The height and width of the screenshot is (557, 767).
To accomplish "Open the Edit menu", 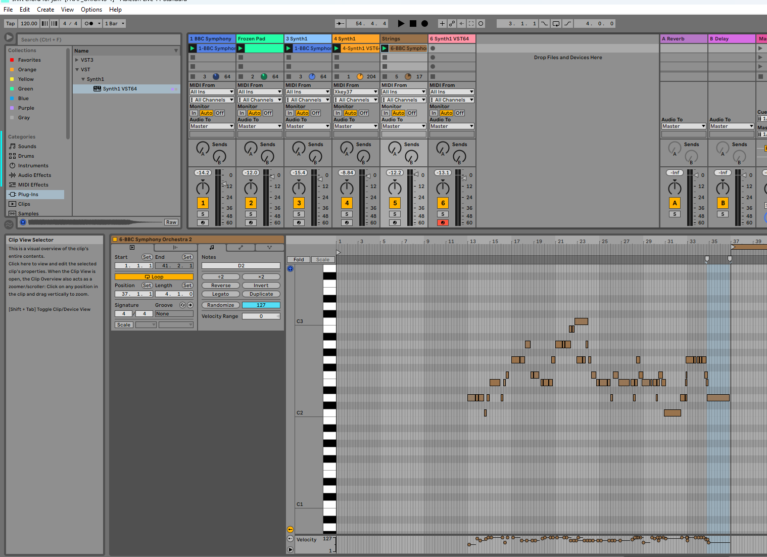I will pos(25,10).
